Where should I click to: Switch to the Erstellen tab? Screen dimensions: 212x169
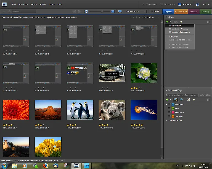point(194,12)
